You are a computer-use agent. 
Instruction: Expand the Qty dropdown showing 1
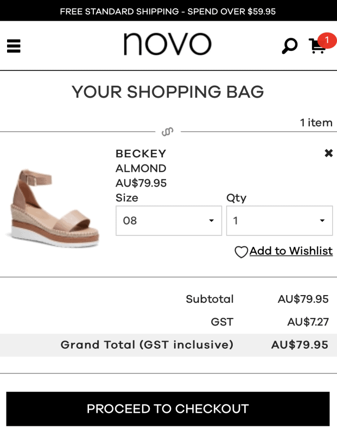(279, 221)
